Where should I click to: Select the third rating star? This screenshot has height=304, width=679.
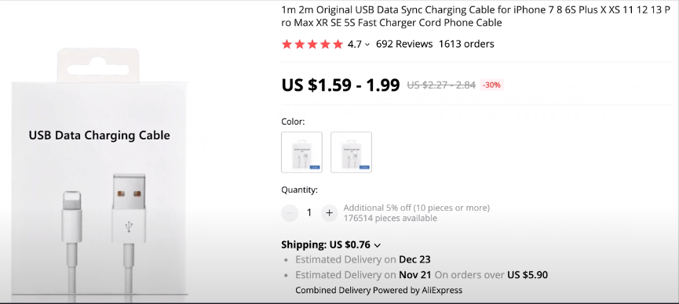tap(312, 44)
